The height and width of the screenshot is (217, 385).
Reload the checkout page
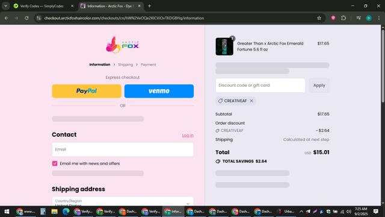(x=26, y=18)
